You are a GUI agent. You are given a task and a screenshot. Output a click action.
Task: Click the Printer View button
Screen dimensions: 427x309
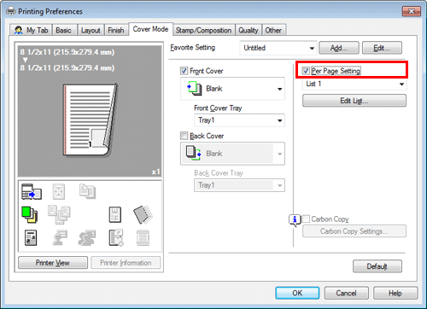click(x=53, y=263)
